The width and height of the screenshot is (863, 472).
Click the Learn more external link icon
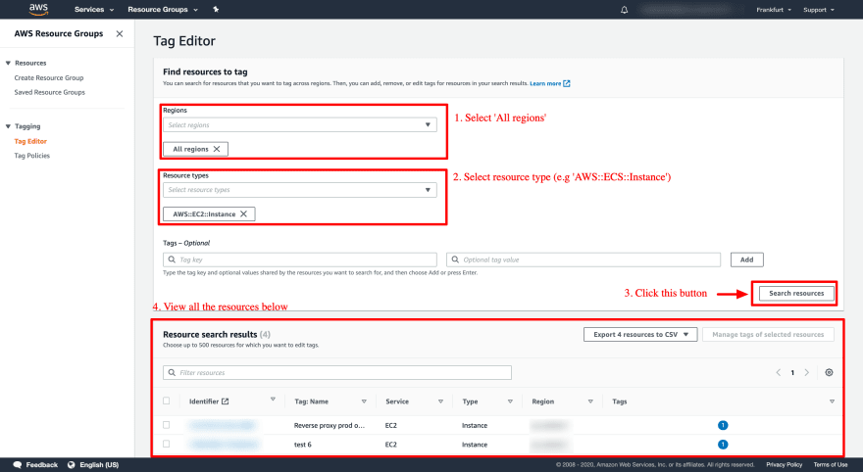point(567,83)
